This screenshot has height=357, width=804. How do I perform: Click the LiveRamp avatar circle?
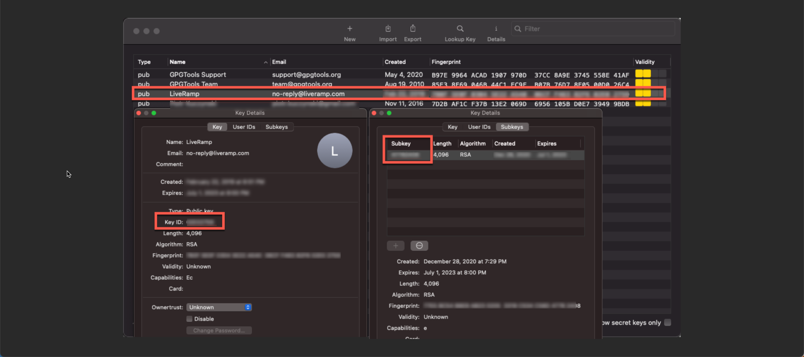(335, 151)
